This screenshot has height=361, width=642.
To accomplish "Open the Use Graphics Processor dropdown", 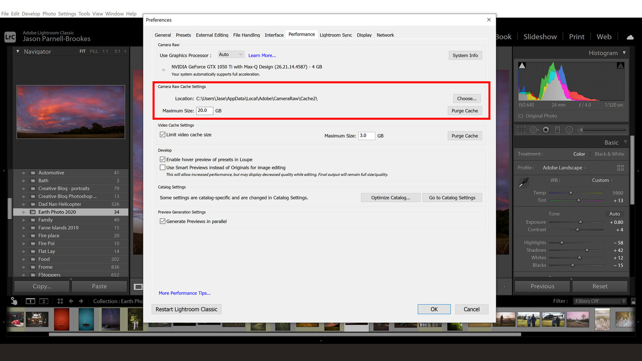I will (231, 54).
